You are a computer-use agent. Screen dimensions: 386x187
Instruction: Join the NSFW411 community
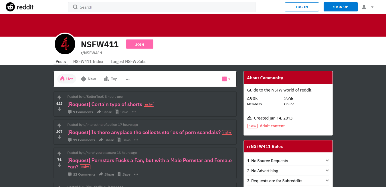(x=140, y=44)
